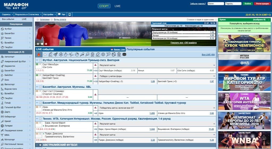Click the fire icon in live filter
Viewport: 272px width, 149px height.
tap(39, 55)
